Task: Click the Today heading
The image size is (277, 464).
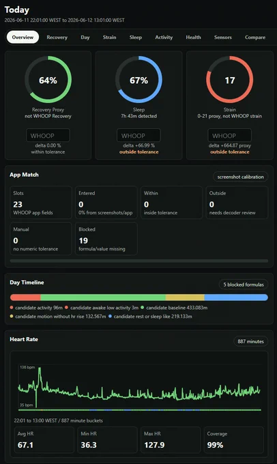Action: point(17,10)
